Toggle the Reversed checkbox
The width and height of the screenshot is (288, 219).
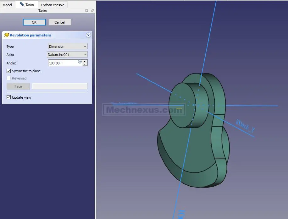tap(9, 78)
